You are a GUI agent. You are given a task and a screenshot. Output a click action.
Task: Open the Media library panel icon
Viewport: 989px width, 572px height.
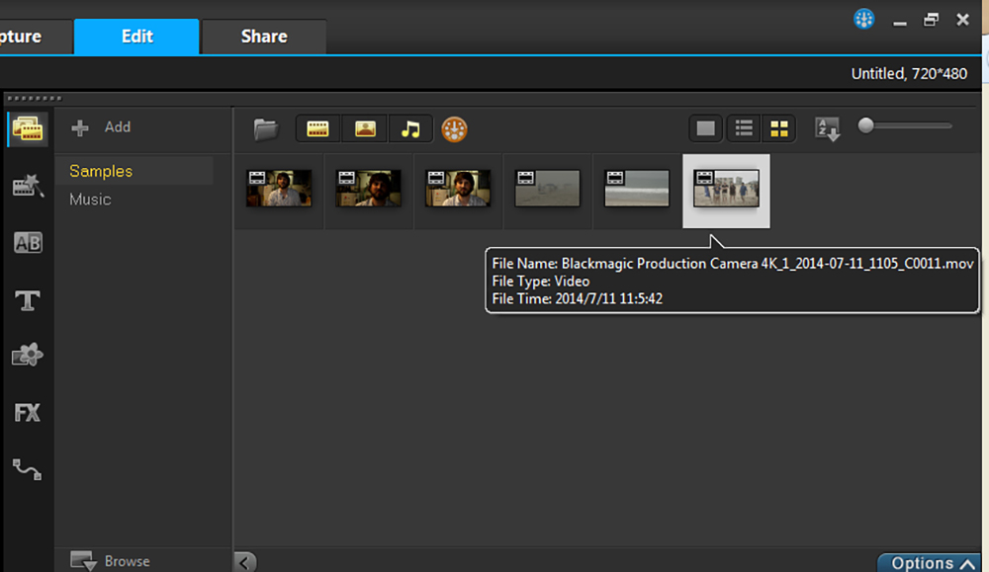click(28, 129)
